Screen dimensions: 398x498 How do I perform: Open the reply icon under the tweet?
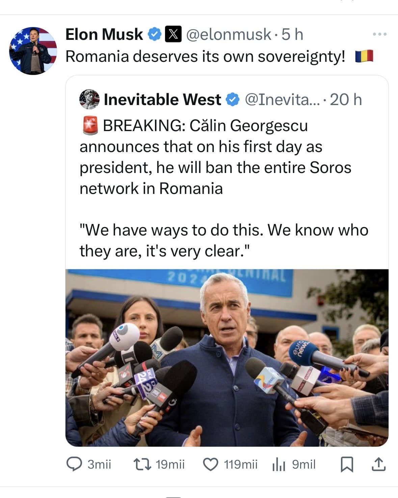pos(74,464)
